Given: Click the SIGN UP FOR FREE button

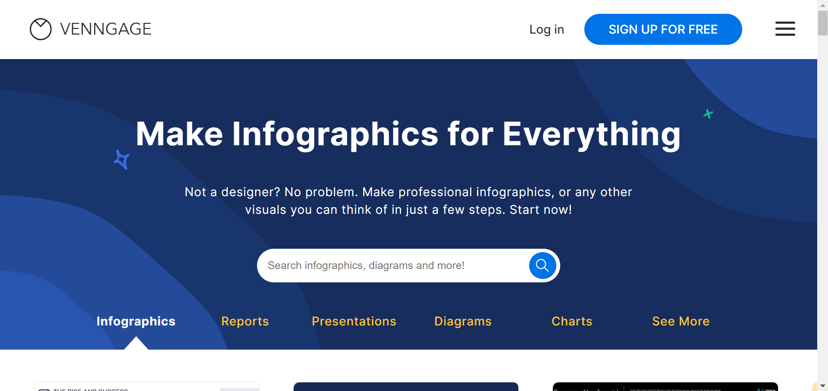Looking at the screenshot, I should pyautogui.click(x=663, y=29).
